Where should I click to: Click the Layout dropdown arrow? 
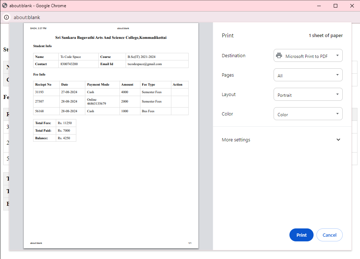[337, 95]
